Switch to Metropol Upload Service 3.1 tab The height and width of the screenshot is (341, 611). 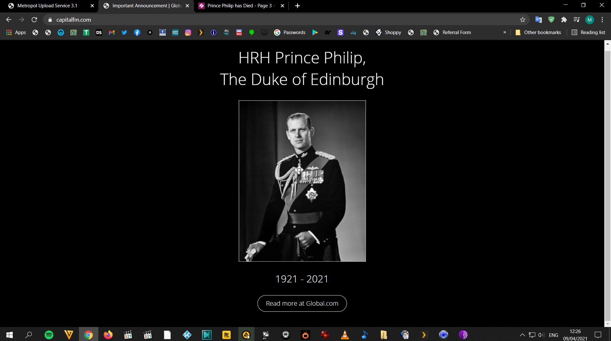click(48, 6)
